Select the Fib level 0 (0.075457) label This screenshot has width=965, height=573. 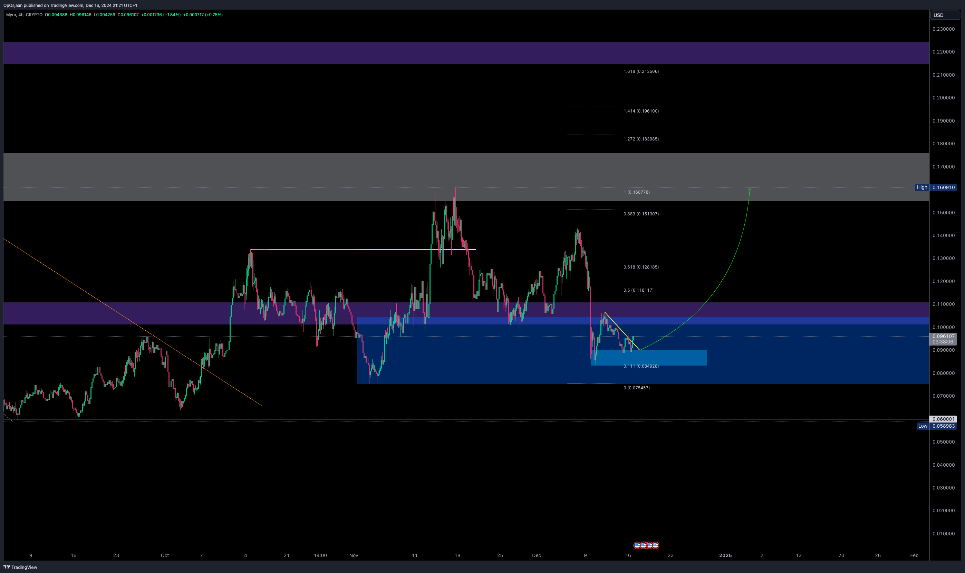(x=636, y=388)
